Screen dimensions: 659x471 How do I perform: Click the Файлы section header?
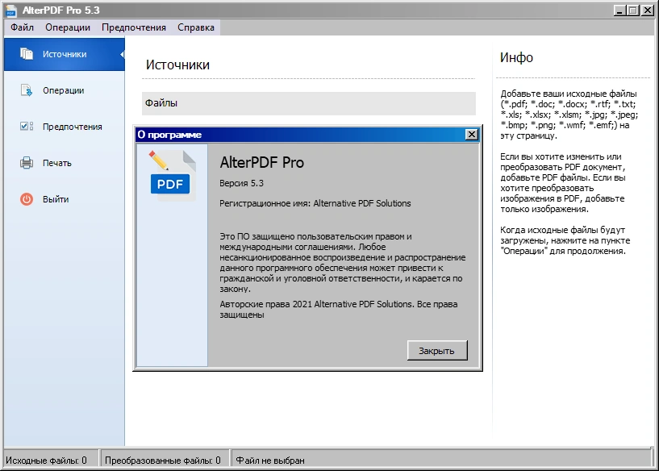coord(309,103)
